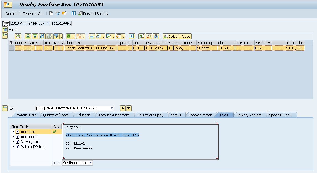This screenshot has height=173, width=317.
Task: Open Personal Setting
Action: tap(93, 14)
